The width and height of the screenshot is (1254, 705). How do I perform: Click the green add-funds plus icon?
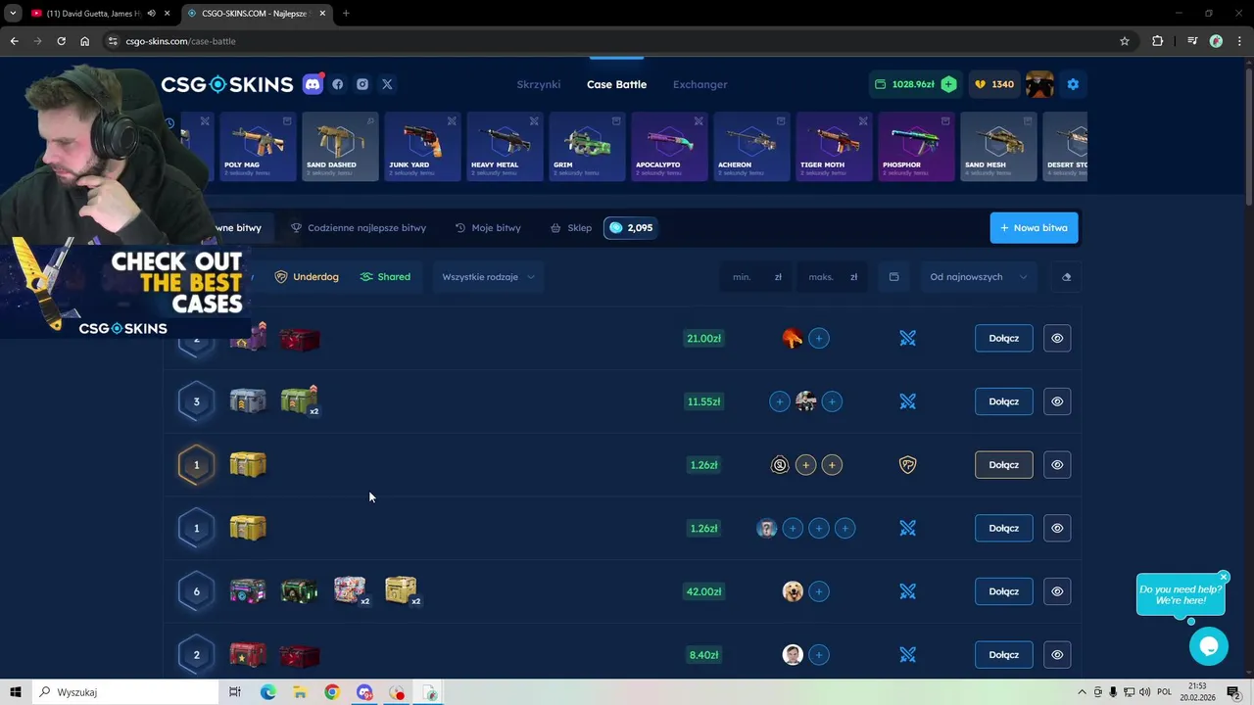(948, 84)
